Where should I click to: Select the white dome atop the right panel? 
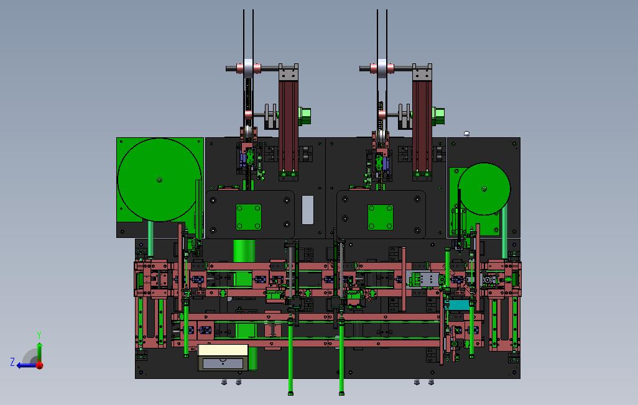tap(467, 134)
